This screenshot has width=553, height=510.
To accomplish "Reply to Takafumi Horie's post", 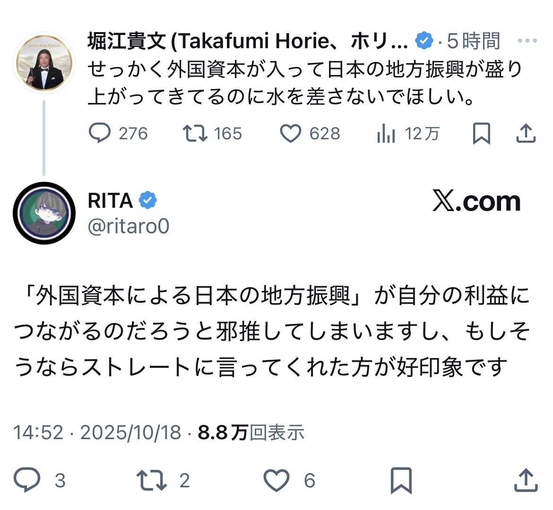I will click(x=100, y=134).
